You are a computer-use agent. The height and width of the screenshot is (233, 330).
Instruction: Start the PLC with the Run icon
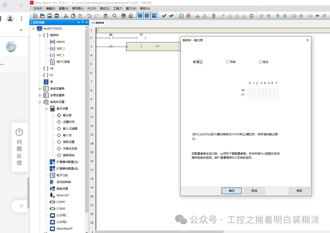(181, 16)
